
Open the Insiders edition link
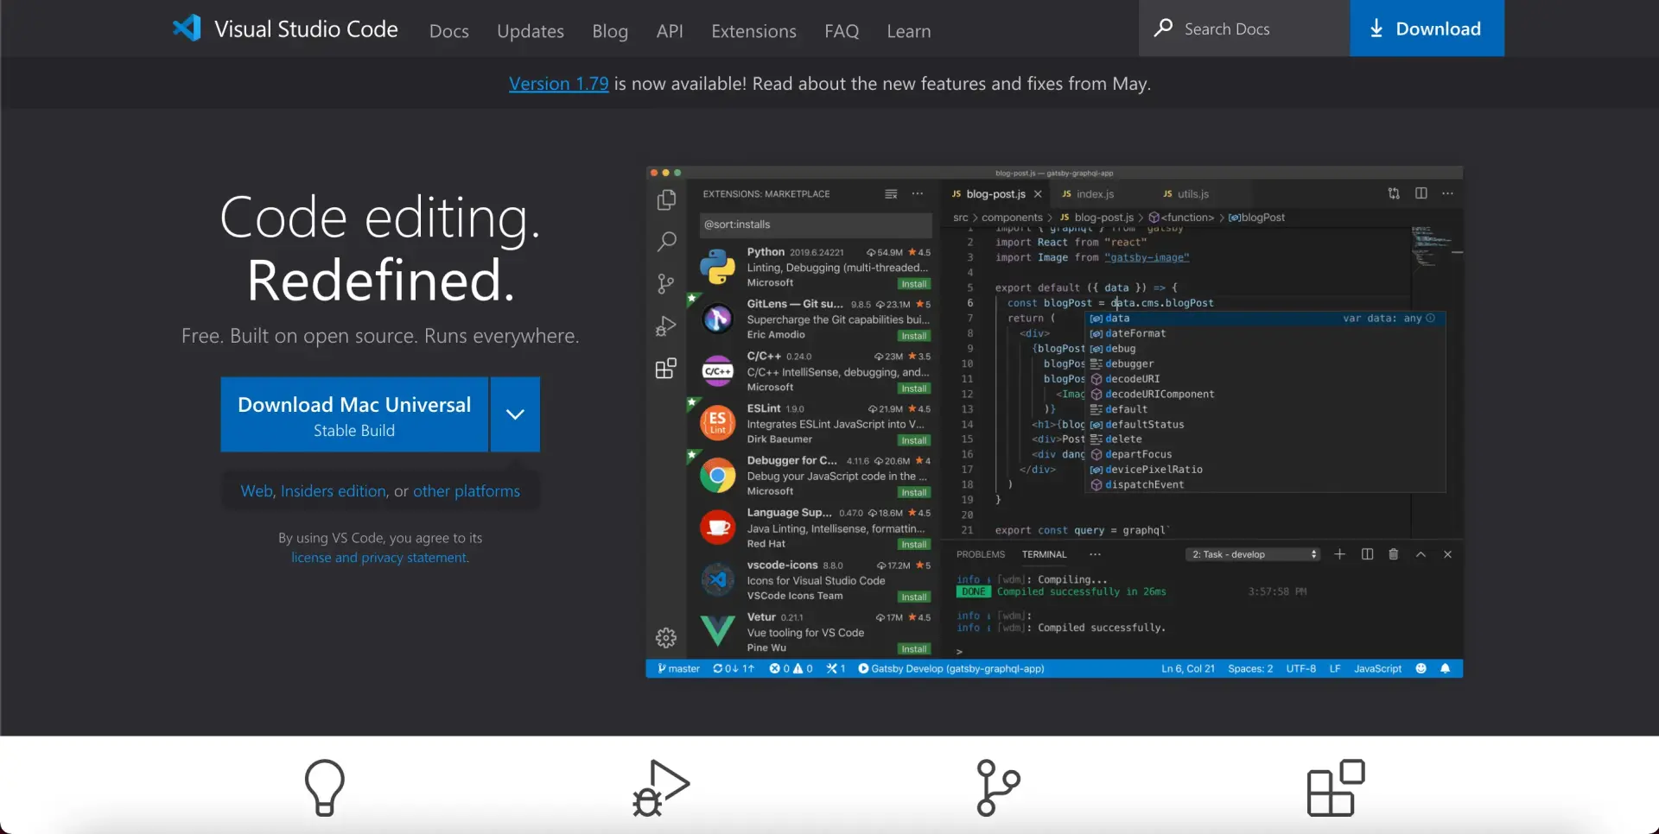333,491
